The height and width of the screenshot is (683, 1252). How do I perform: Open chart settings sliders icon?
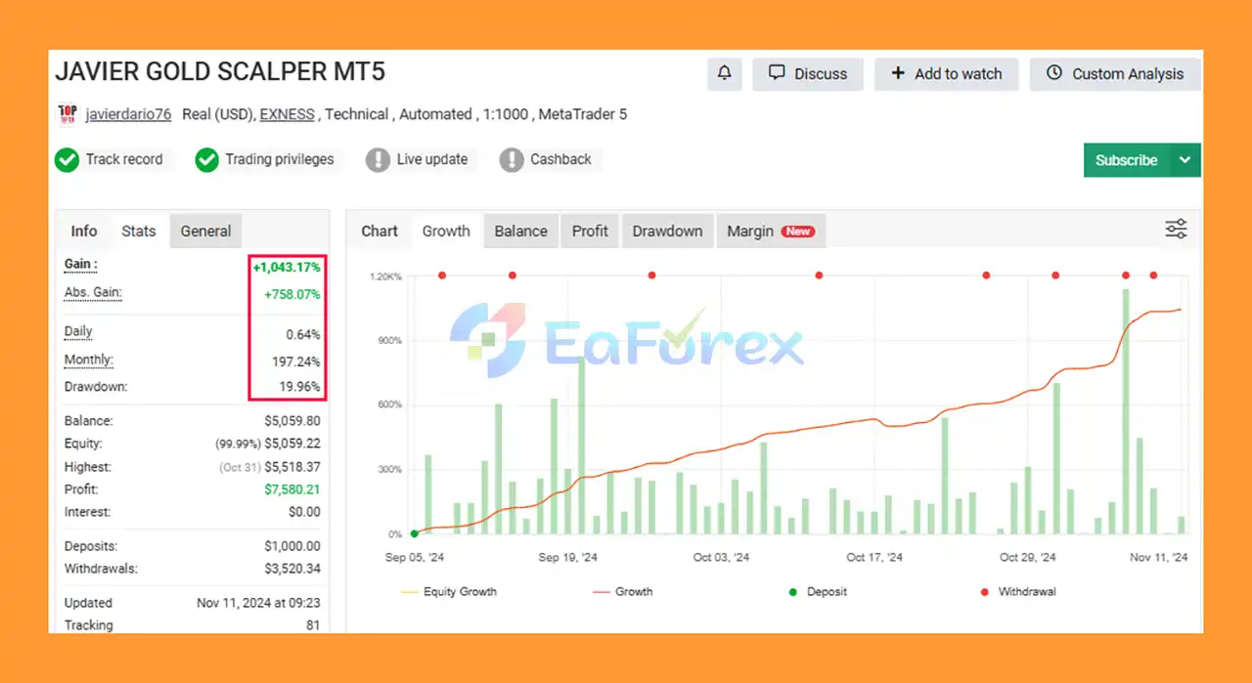click(x=1176, y=230)
